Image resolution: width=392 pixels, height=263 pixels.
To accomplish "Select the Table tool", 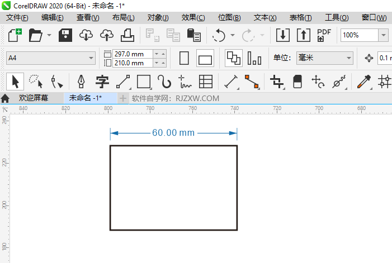I will (206, 82).
